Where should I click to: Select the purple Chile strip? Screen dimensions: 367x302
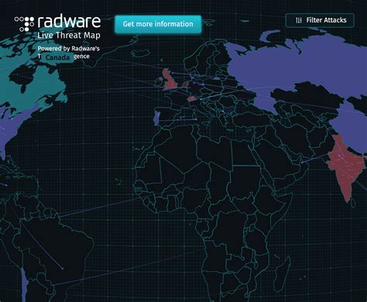click(x=24, y=285)
